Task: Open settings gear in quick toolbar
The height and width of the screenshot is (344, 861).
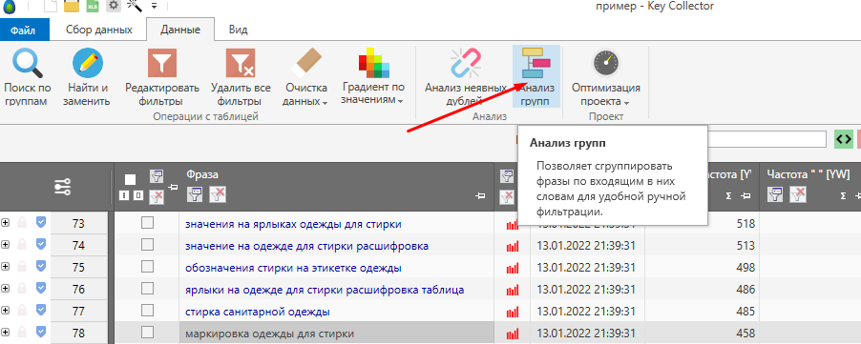Action: coord(114,6)
